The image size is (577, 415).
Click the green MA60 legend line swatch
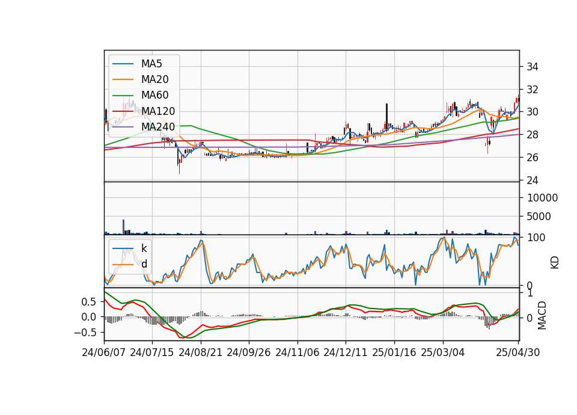(123, 96)
